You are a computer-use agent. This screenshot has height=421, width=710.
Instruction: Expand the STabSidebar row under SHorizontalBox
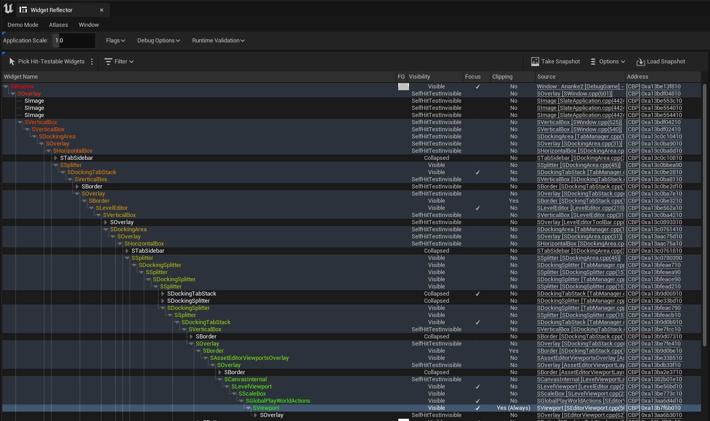[56, 158]
